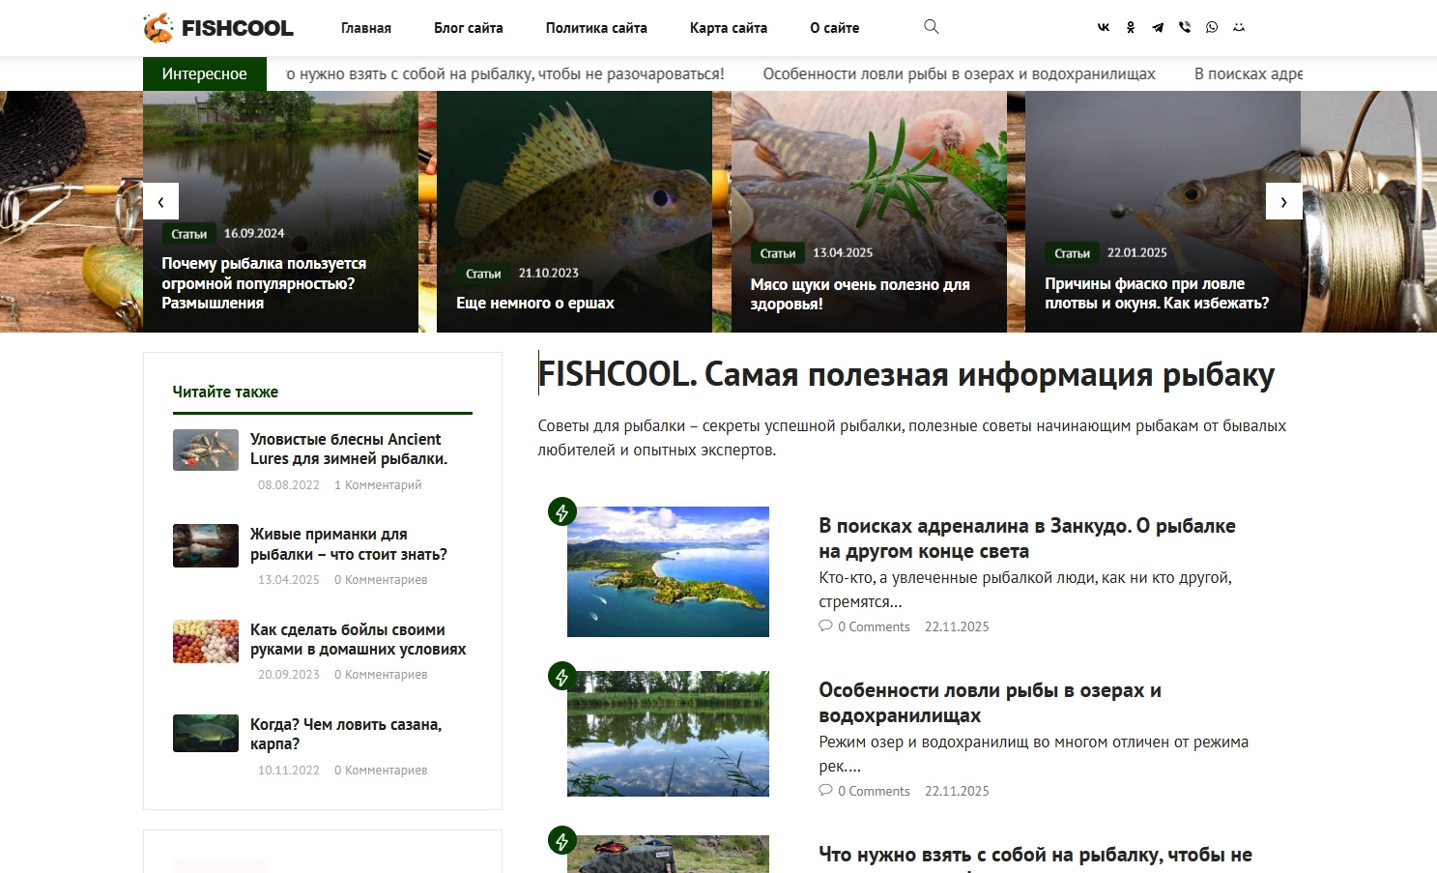
Task: Click date 10.11.2022 in sidebar
Action: (x=288, y=771)
